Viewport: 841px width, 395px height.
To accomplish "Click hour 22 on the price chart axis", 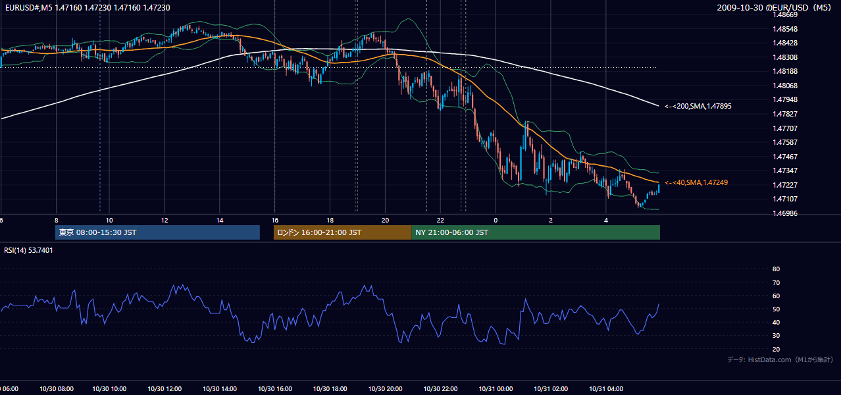I will (441, 220).
